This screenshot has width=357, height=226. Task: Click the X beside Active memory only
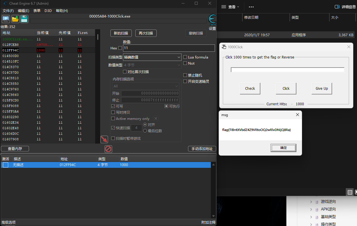click(x=156, y=118)
